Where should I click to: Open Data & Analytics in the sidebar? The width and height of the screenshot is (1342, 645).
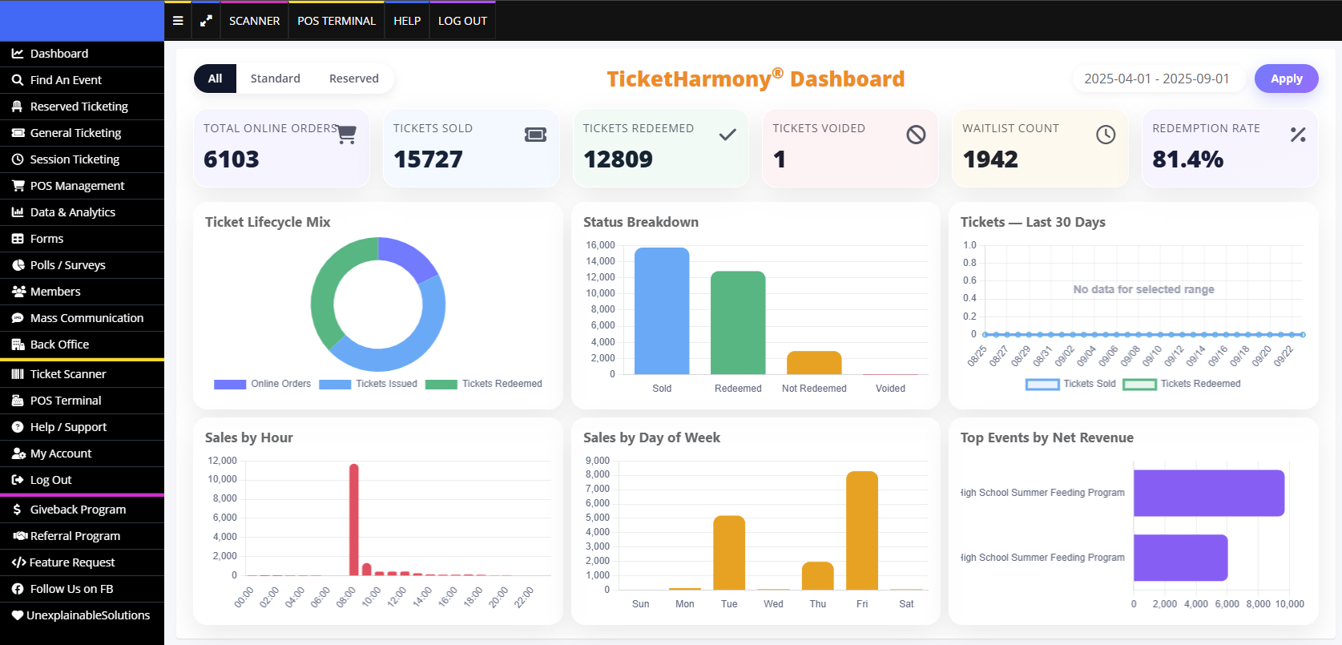[x=72, y=212]
